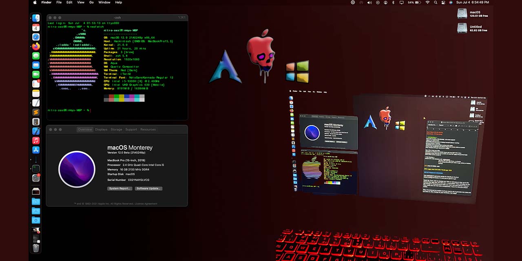Switch to Storage tab in About This Mac
Viewport: 522px width, 261px height.
116,130
